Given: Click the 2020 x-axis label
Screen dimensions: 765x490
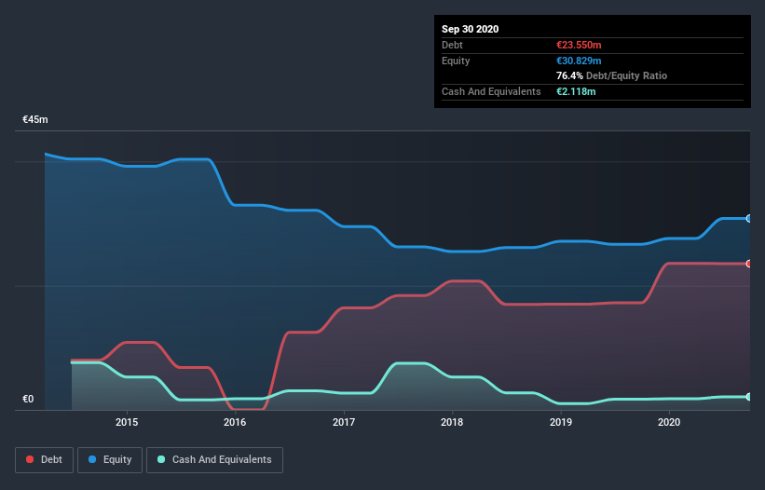Looking at the screenshot, I should click(669, 422).
